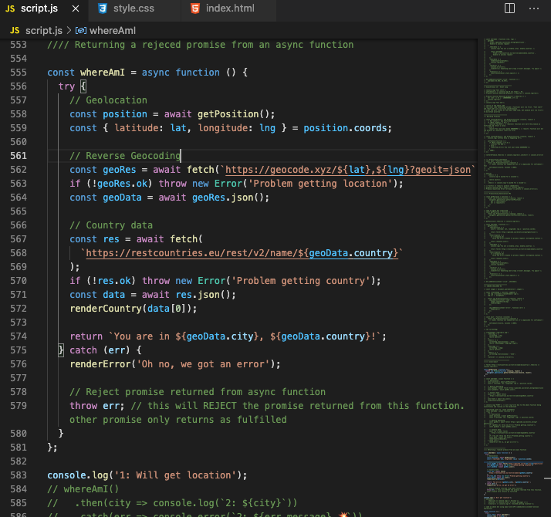This screenshot has width=551, height=517.
Task: Click commented '.then(city' line 585
Action: point(172,503)
